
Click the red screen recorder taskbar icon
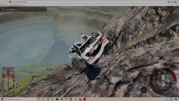coord(84,99)
